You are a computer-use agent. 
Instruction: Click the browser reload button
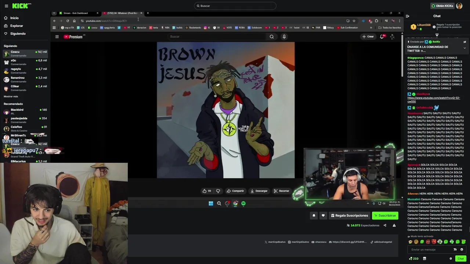pos(68,21)
